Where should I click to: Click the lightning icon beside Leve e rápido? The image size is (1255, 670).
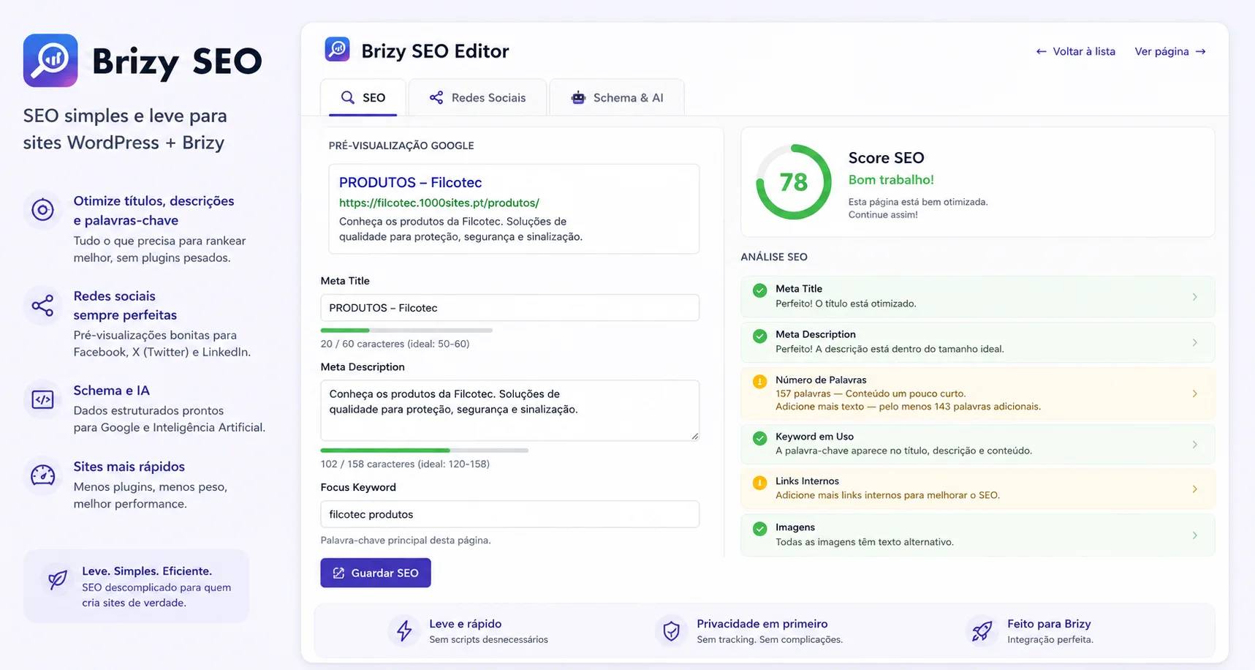click(404, 631)
